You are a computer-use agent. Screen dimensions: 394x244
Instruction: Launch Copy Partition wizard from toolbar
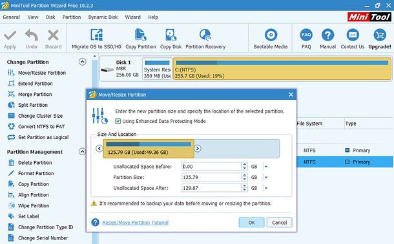click(141, 39)
